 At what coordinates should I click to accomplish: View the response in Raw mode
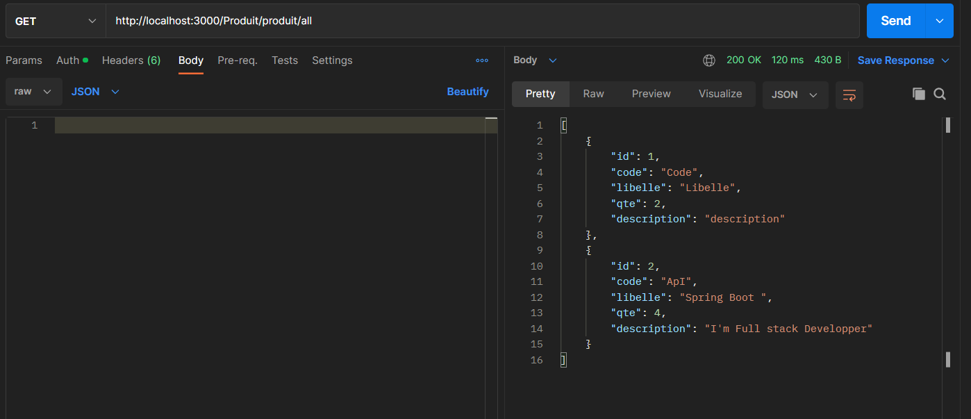pyautogui.click(x=593, y=93)
